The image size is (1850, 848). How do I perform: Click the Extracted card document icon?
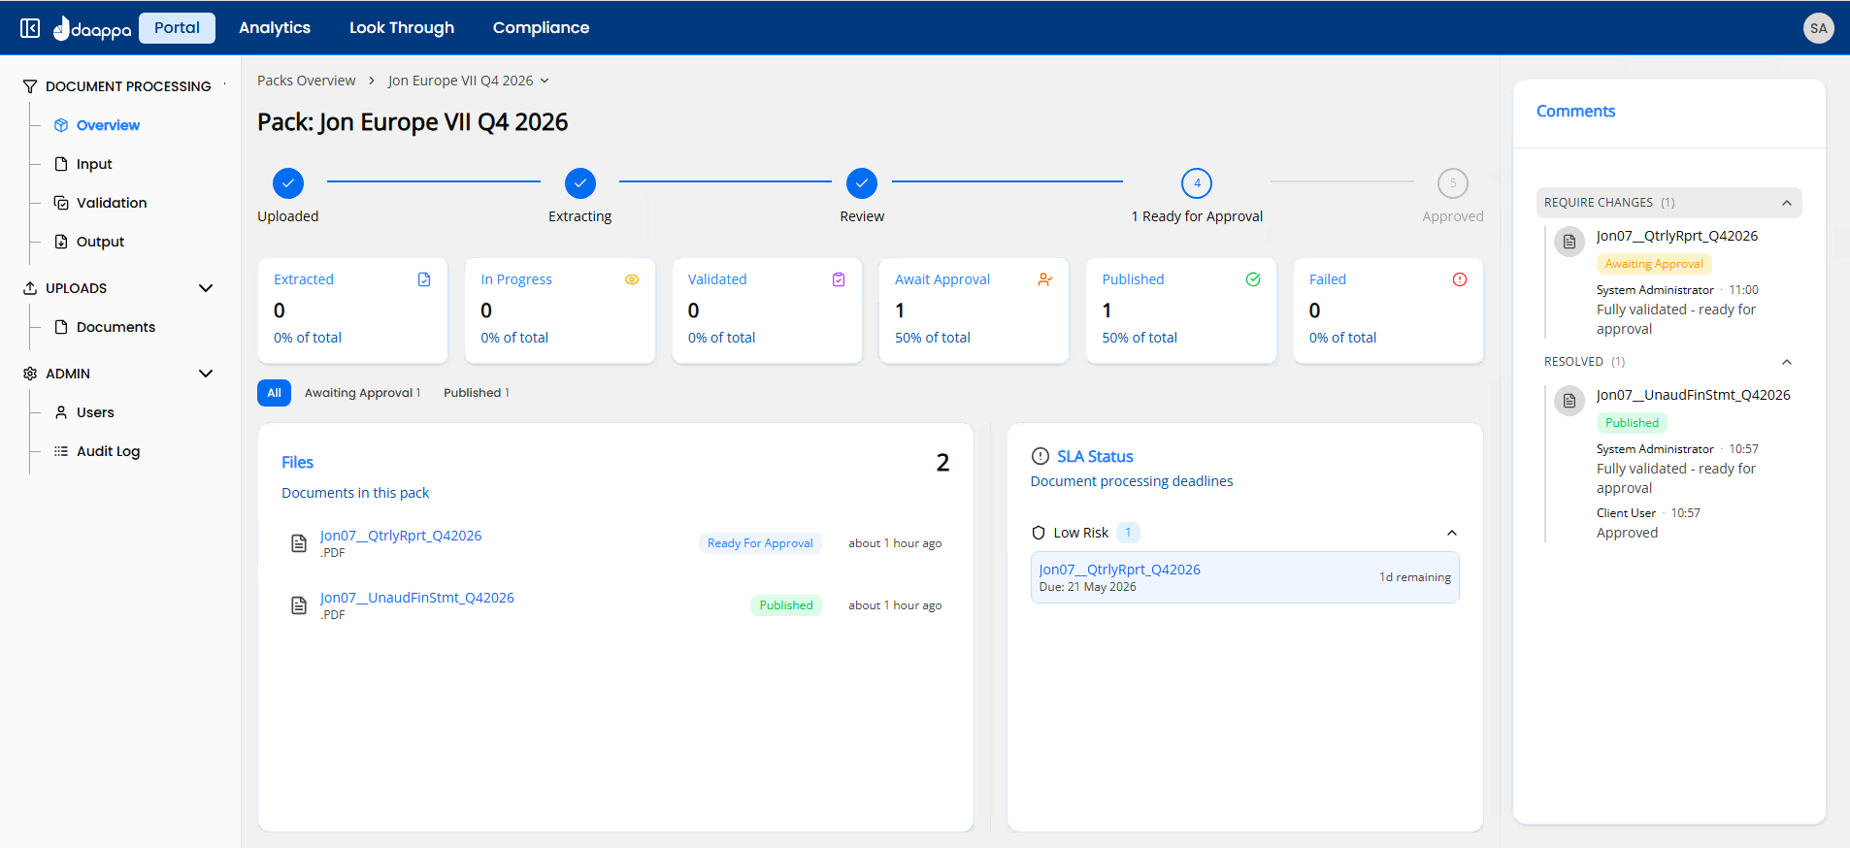point(424,279)
